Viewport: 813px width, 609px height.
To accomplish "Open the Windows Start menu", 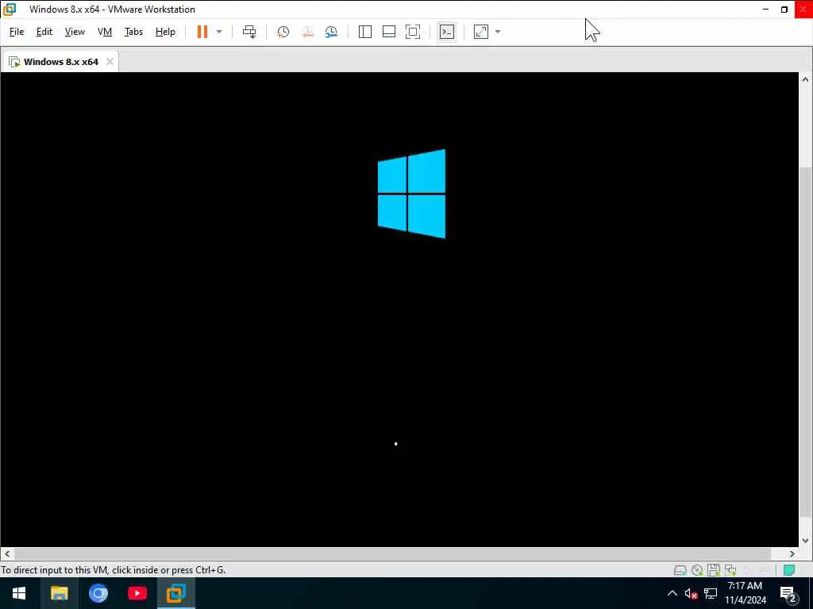I will click(19, 593).
